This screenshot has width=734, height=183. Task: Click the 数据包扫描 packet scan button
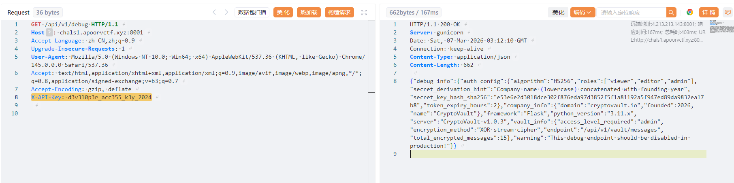pos(252,13)
